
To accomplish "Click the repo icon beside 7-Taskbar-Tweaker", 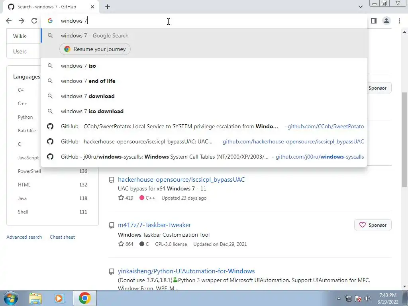I will click(112, 226).
